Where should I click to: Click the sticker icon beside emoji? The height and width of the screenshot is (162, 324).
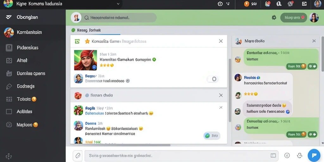pyautogui.click(x=299, y=156)
